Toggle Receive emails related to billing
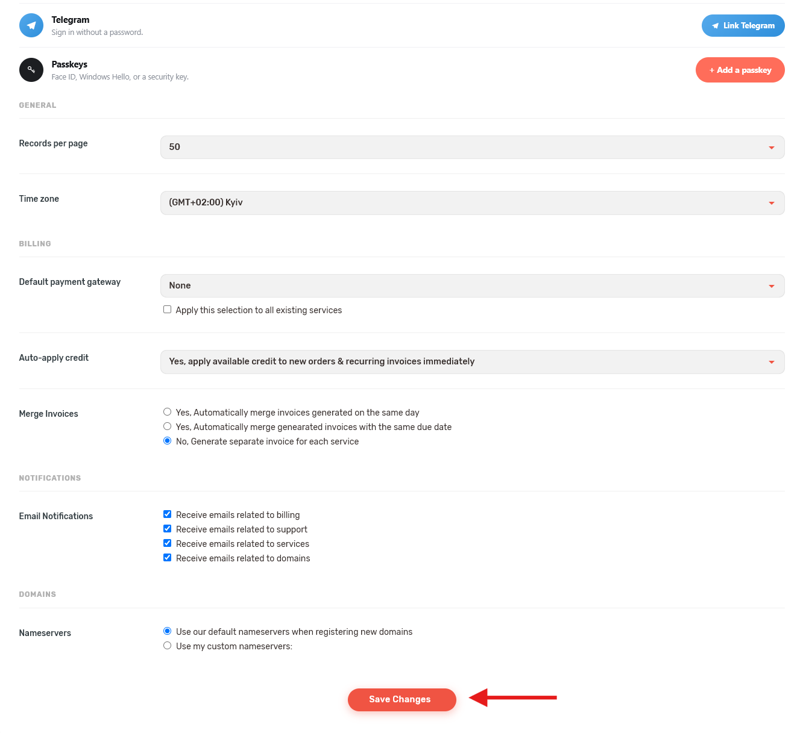The height and width of the screenshot is (733, 800). click(168, 514)
